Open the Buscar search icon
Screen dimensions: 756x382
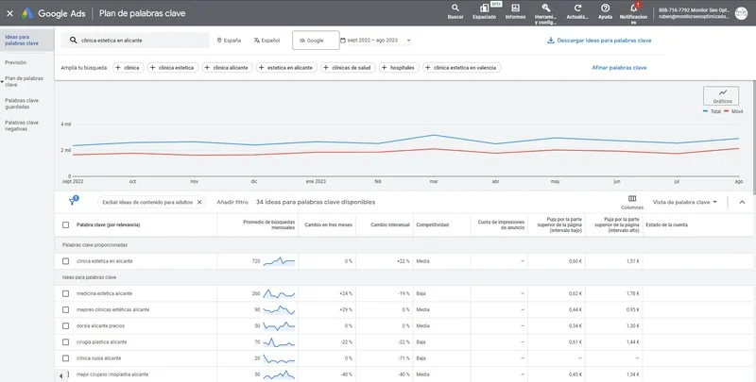pyautogui.click(x=455, y=8)
